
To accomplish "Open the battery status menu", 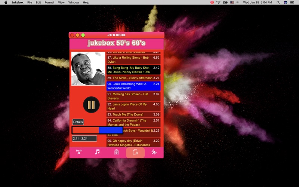I will [225, 2].
